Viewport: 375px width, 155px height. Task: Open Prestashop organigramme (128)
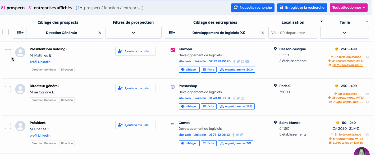236,107
